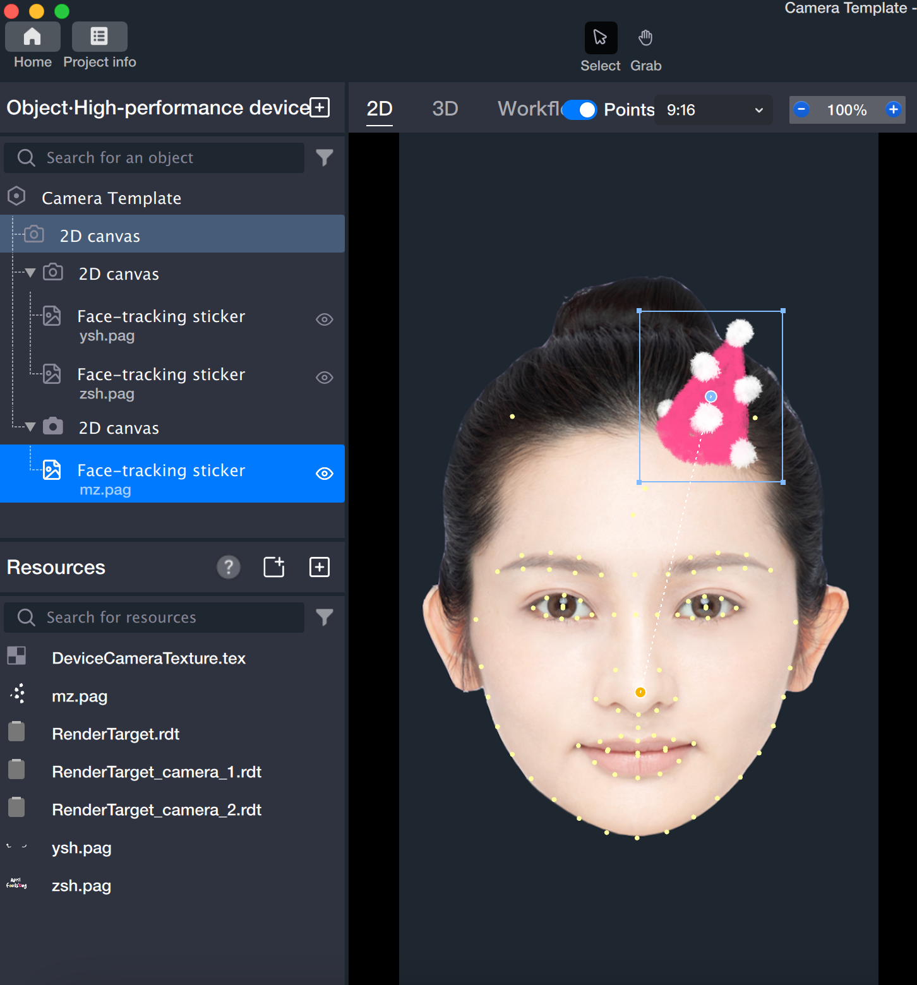Filter the resources list
The width and height of the screenshot is (917, 985).
324,618
